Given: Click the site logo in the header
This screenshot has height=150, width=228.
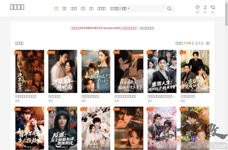Looking at the screenshot, I should point(17,7).
